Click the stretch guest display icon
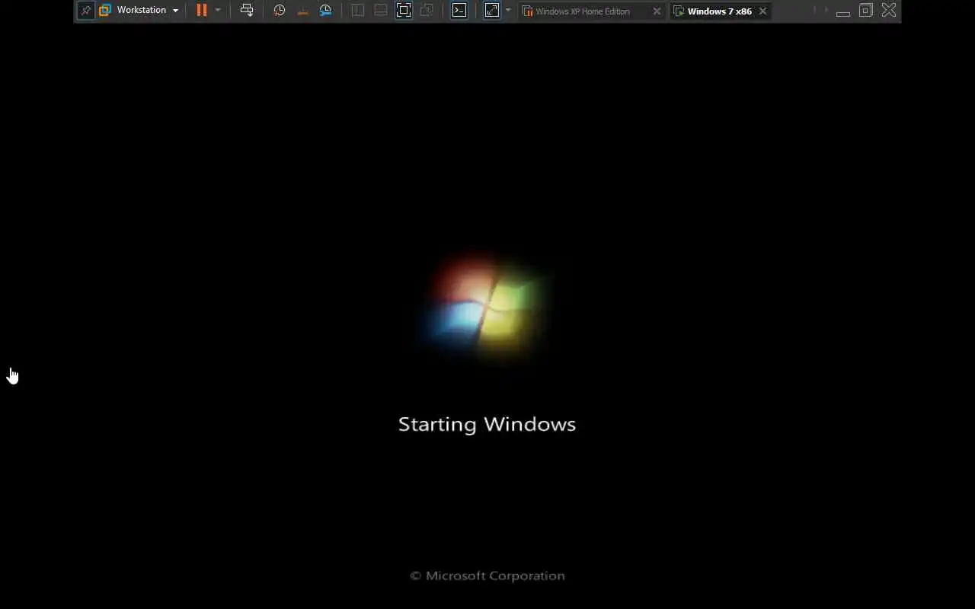 [492, 11]
